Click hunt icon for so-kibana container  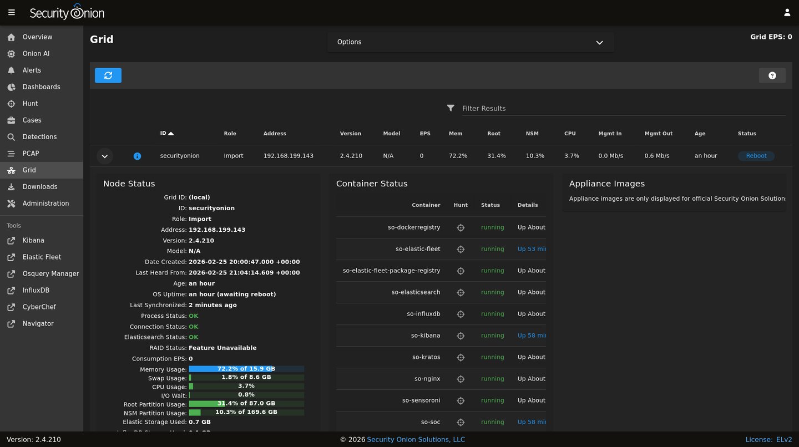pos(460,336)
